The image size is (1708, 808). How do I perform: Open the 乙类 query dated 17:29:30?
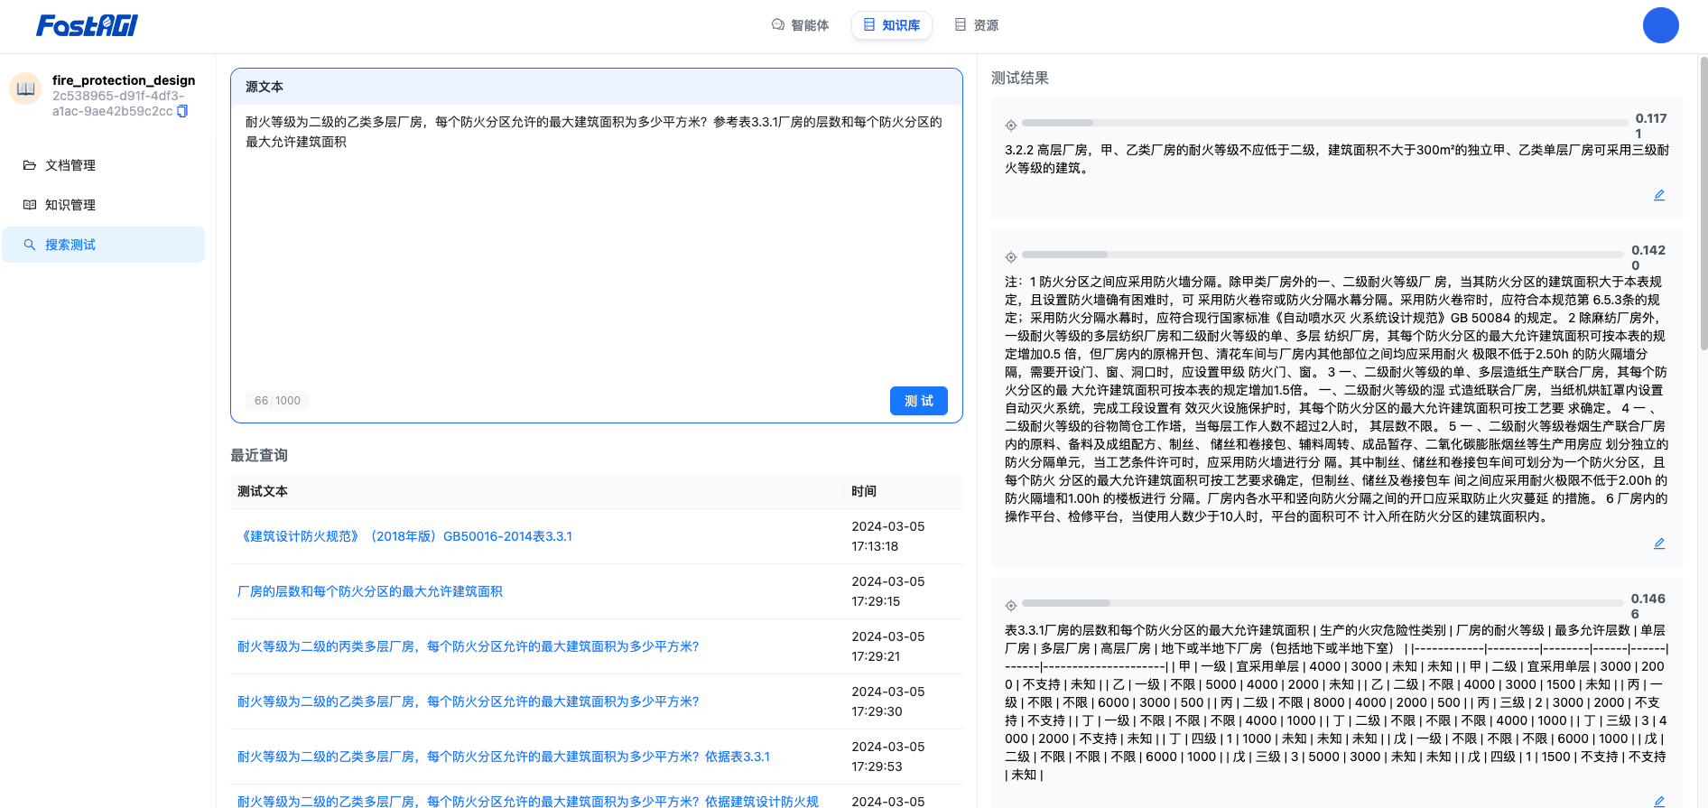pyautogui.click(x=468, y=701)
